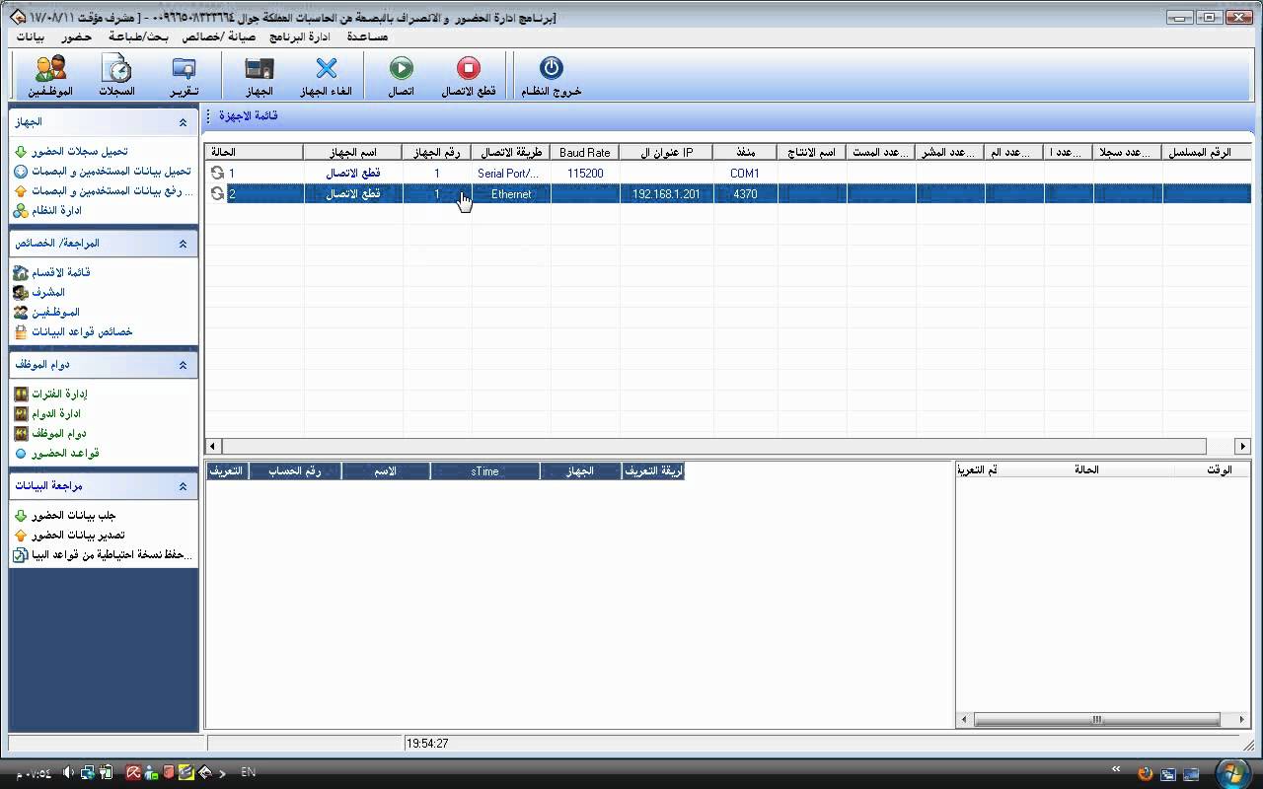This screenshot has width=1263, height=789.
Task: Open the ادارة البرنامج menu
Action: click(x=300, y=36)
